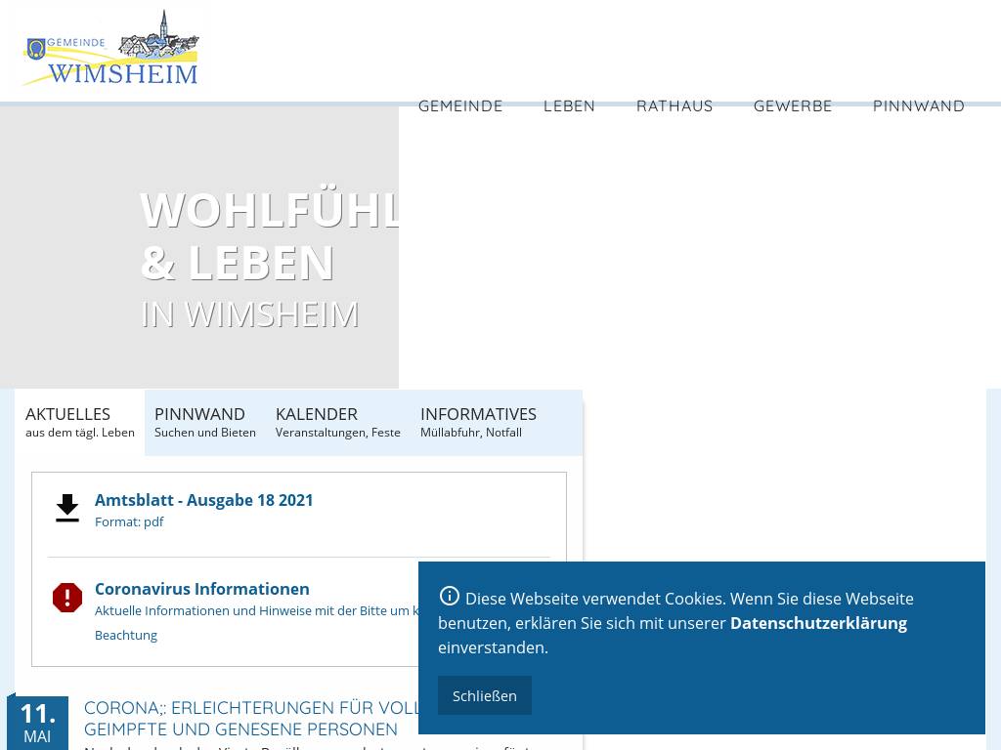The height and width of the screenshot is (750, 1001).
Task: Open the Gemeinde menu
Action: [x=460, y=105]
